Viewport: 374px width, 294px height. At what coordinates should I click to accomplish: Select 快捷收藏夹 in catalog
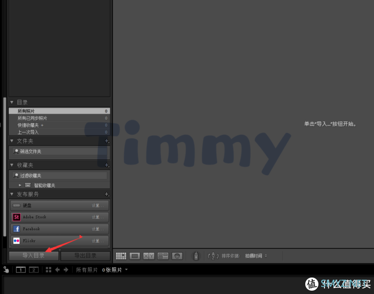[59, 125]
